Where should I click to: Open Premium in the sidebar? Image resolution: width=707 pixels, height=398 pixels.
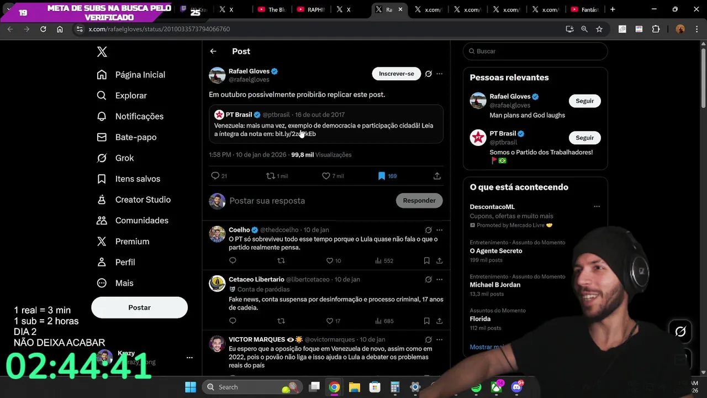pos(123,242)
